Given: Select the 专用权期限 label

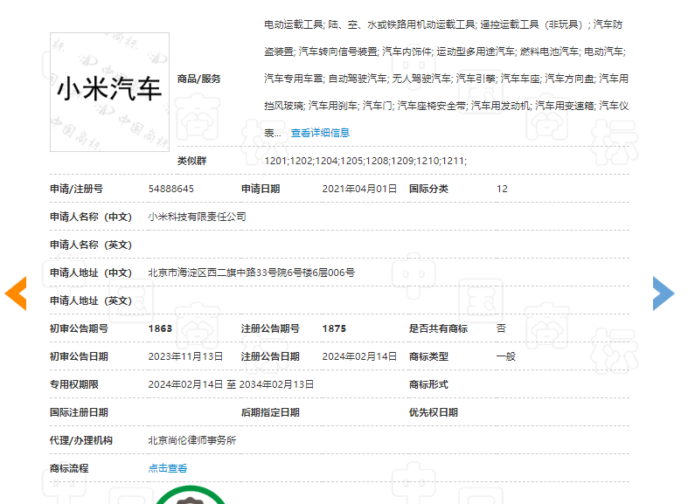Looking at the screenshot, I should click(x=74, y=384).
